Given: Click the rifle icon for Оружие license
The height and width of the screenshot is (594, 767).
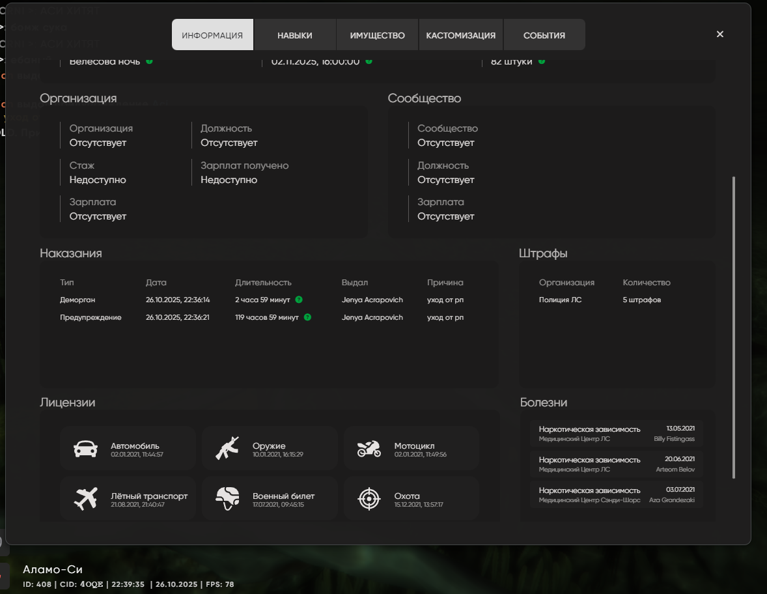Looking at the screenshot, I should click(x=227, y=448).
